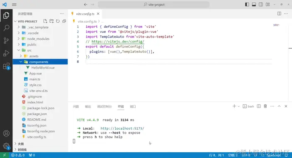Screen dimensions: 292x158
Task: Open customize layout button in title bar
Action: coord(268,5)
